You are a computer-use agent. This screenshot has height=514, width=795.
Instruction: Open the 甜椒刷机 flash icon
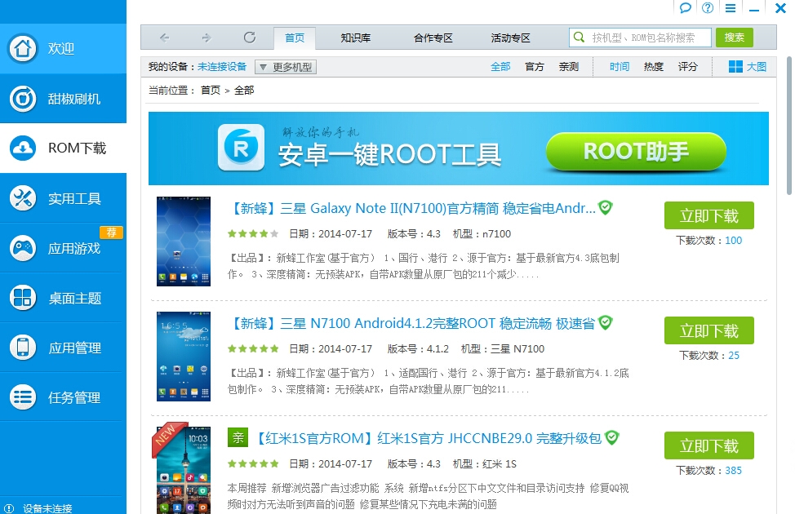[x=22, y=99]
